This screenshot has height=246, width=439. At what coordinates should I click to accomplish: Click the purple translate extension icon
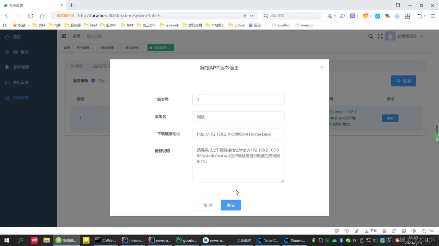click(x=352, y=16)
